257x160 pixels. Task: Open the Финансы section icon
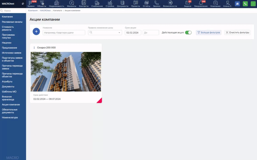tap(72, 3)
